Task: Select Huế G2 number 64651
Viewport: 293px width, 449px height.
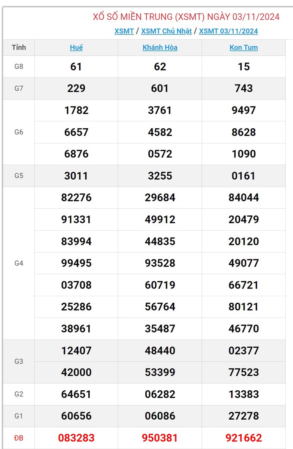Action: click(x=76, y=394)
